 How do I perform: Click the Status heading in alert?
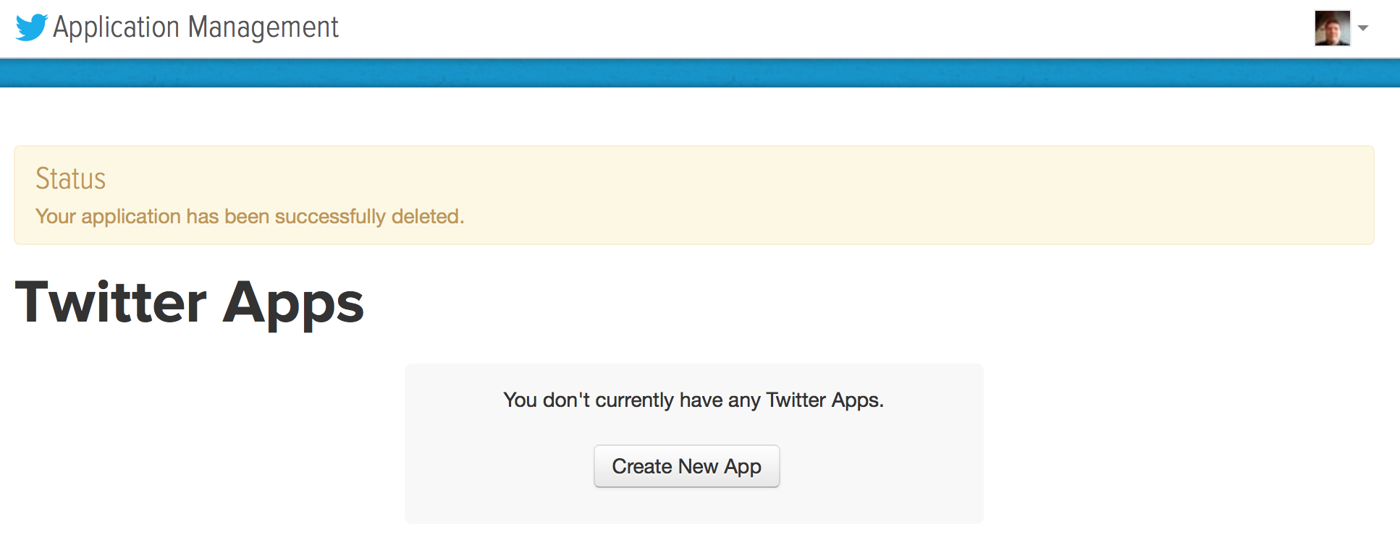(70, 179)
